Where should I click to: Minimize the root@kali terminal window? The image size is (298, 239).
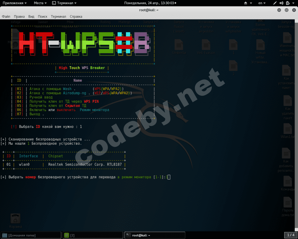[x=279, y=10]
